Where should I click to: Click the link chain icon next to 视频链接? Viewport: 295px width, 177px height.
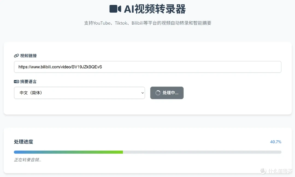(16, 56)
